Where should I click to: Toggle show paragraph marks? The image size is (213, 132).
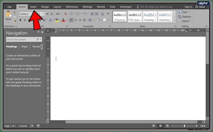(x=108, y=14)
